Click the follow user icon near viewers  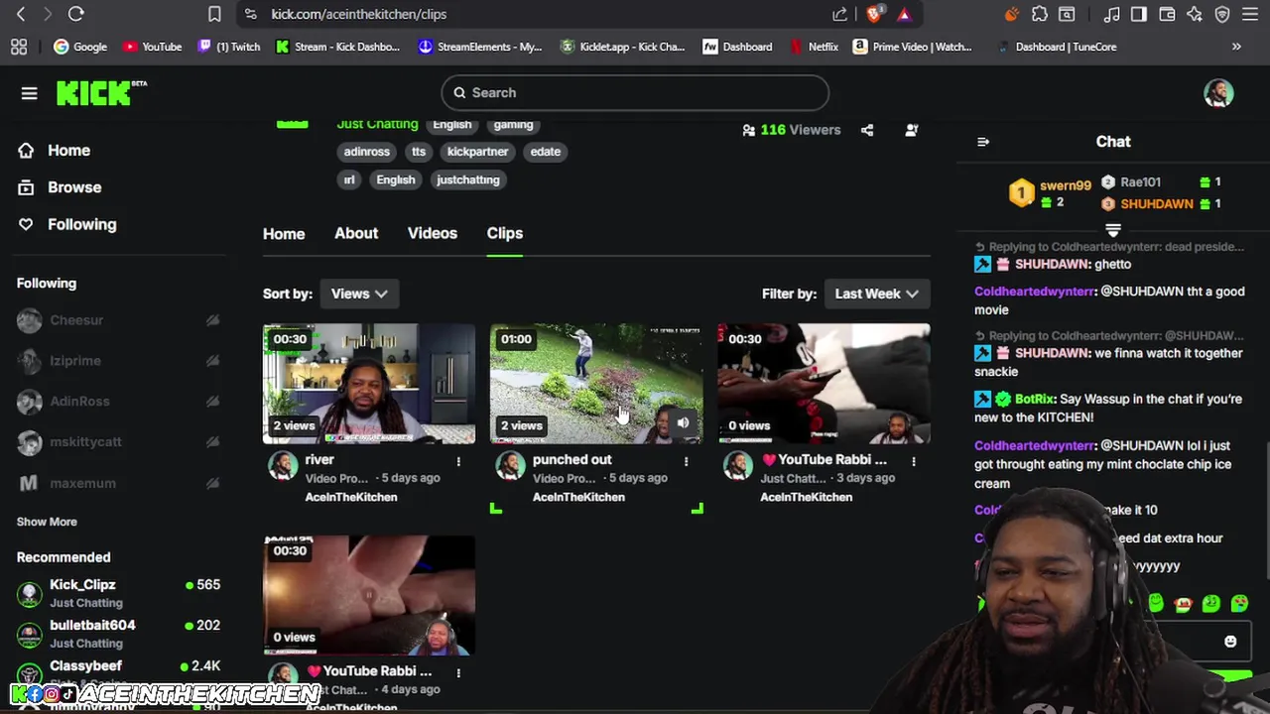point(912,130)
